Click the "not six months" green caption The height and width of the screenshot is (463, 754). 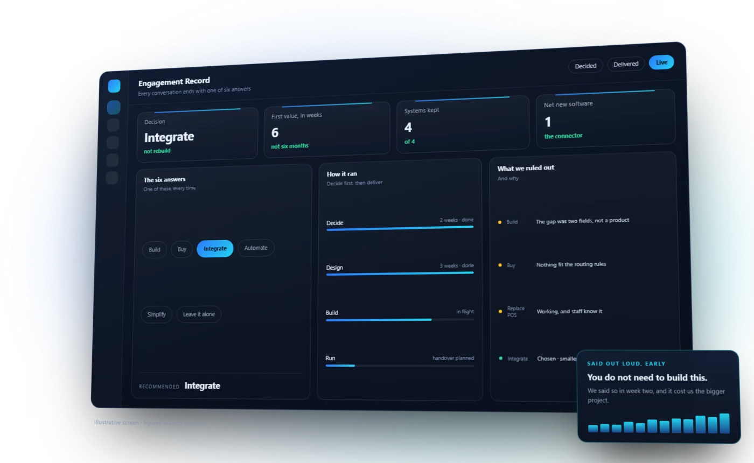coord(290,146)
